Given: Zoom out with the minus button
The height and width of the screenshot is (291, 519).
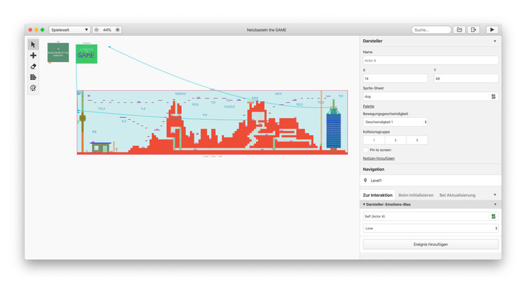Looking at the screenshot, I should (x=97, y=30).
